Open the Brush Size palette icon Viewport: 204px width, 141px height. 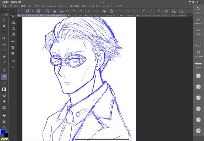click(x=13, y=34)
